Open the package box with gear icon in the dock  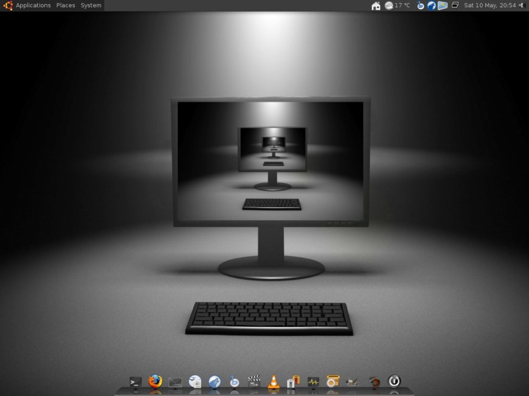pyautogui.click(x=333, y=381)
